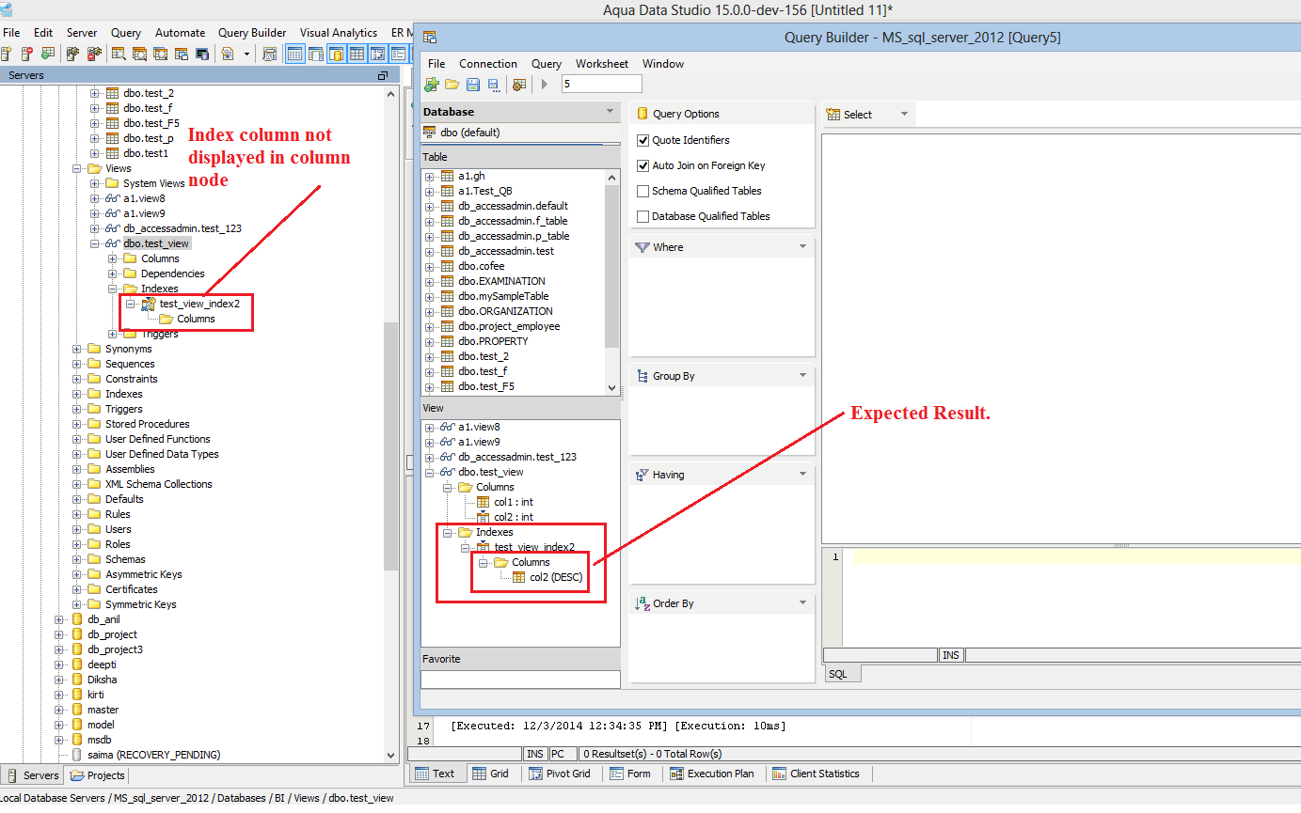Click the Group By panel icon
Image resolution: width=1301 pixels, height=813 pixels.
[x=643, y=376]
